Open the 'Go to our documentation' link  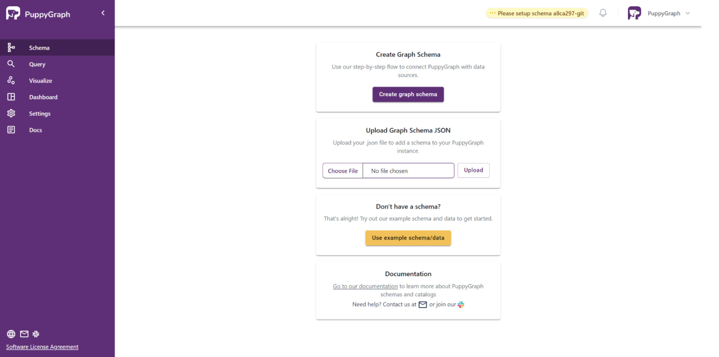365,286
